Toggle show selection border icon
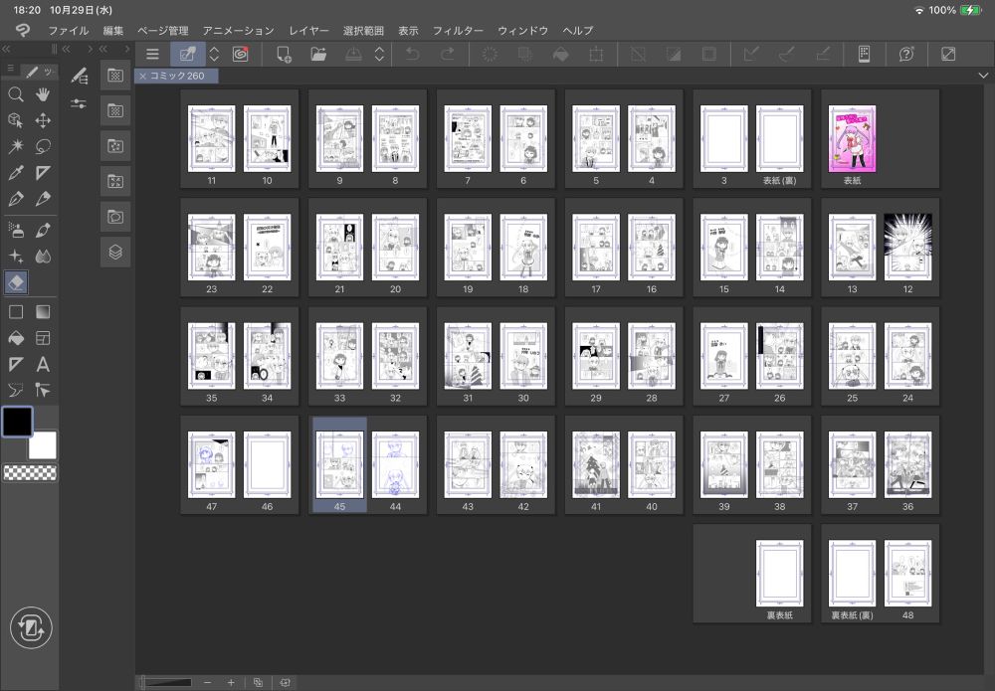The image size is (995, 691). (708, 55)
